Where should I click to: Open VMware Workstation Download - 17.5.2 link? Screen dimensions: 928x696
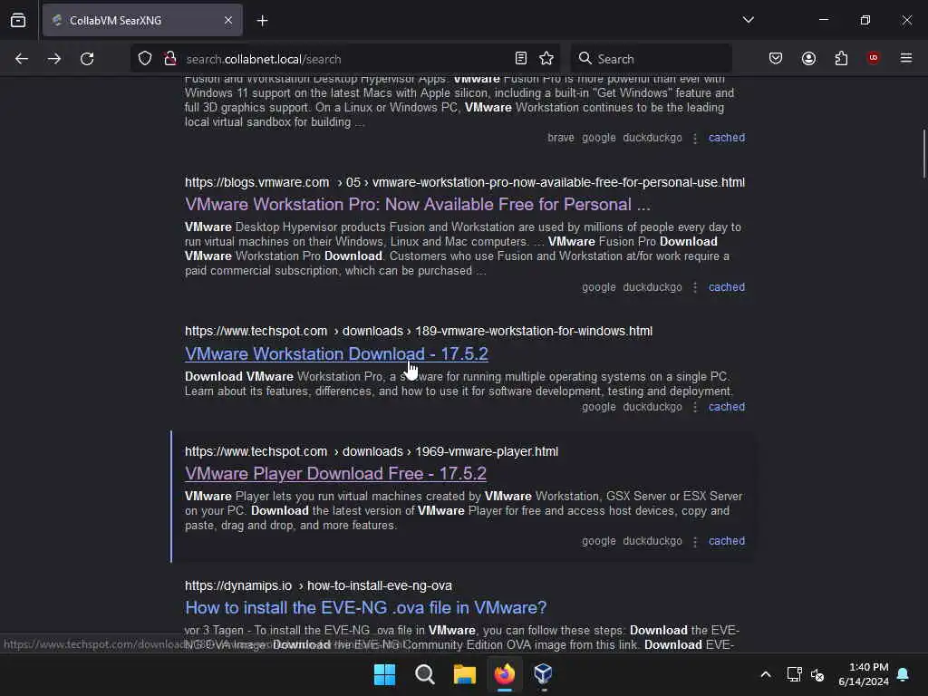(336, 354)
